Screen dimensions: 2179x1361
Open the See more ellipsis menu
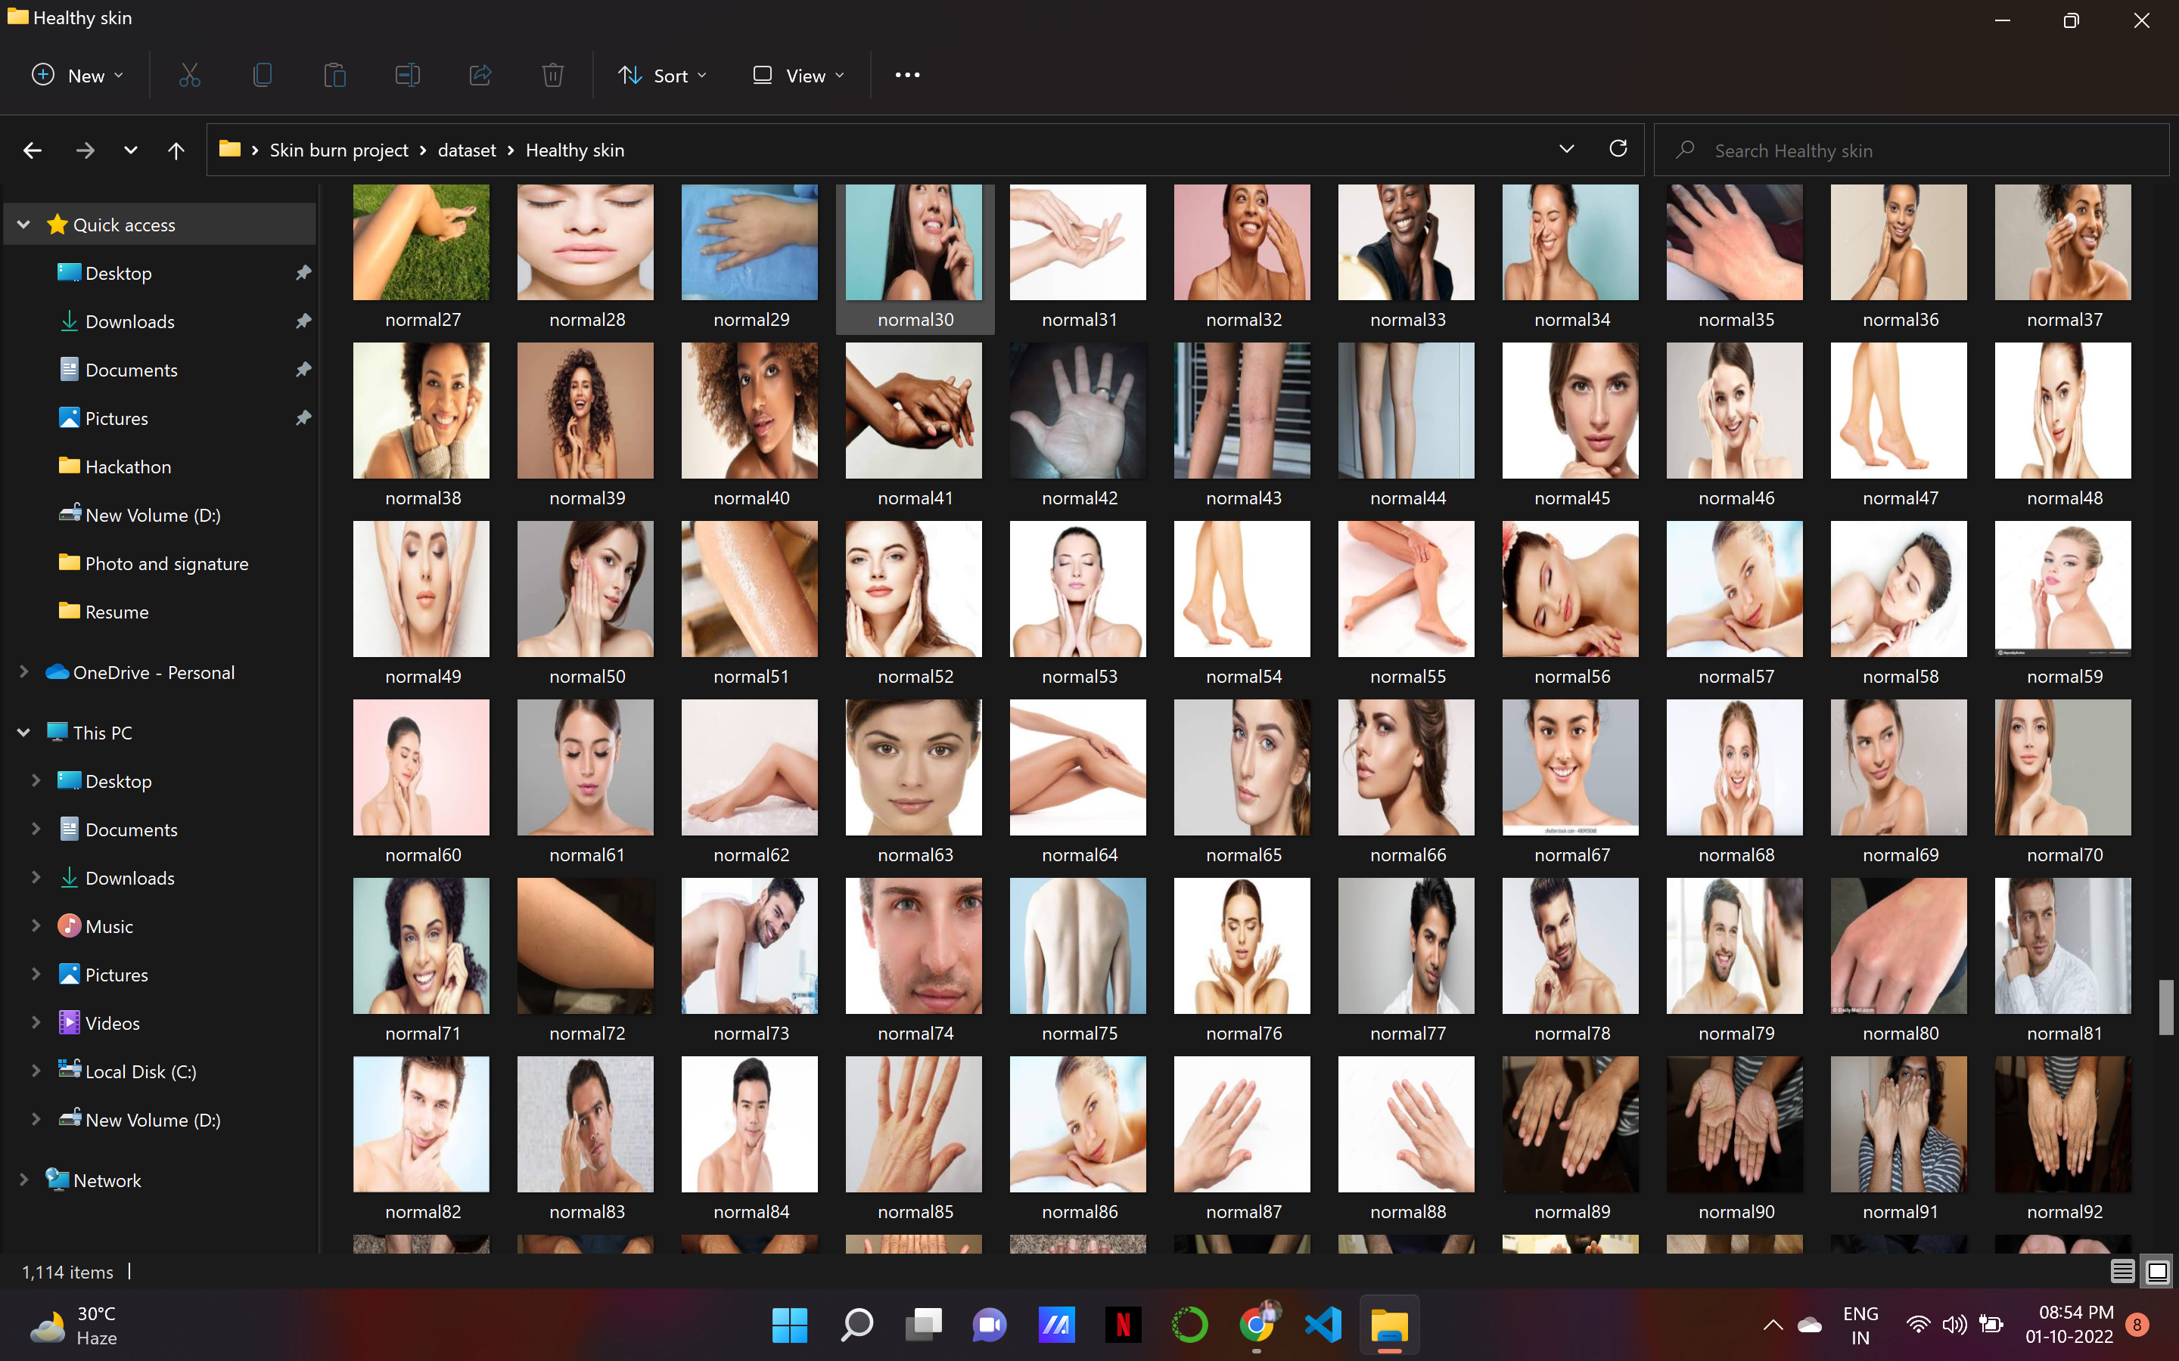[906, 75]
